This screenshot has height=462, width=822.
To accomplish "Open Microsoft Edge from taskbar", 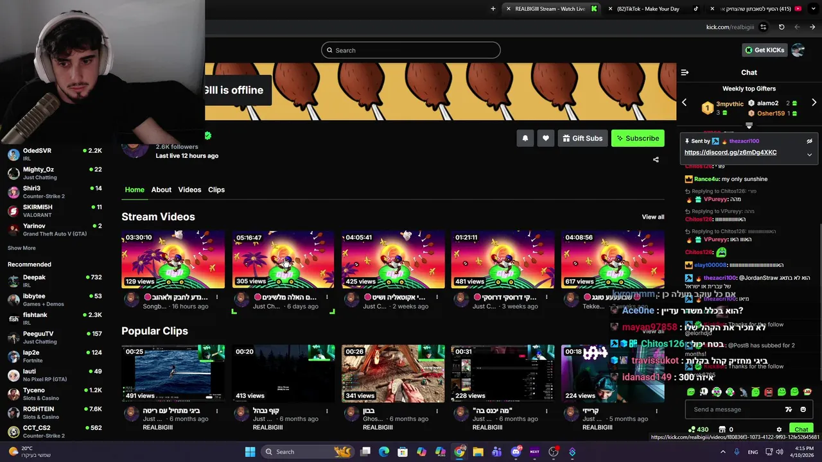I will coord(384,452).
